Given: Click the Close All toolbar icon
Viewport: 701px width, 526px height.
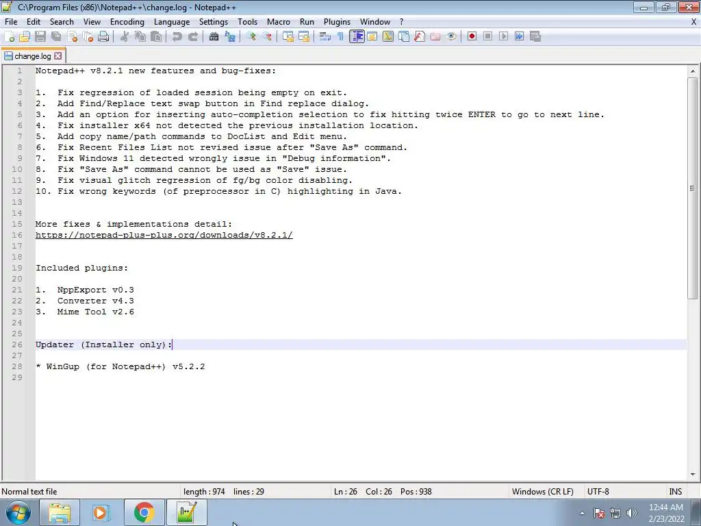Looking at the screenshot, I should (88, 37).
